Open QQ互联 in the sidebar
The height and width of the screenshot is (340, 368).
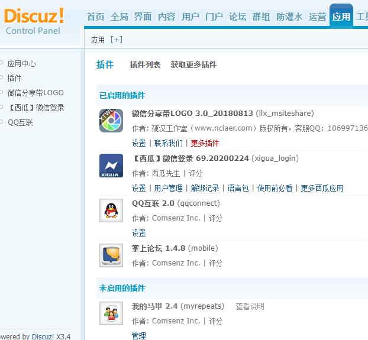(20, 122)
